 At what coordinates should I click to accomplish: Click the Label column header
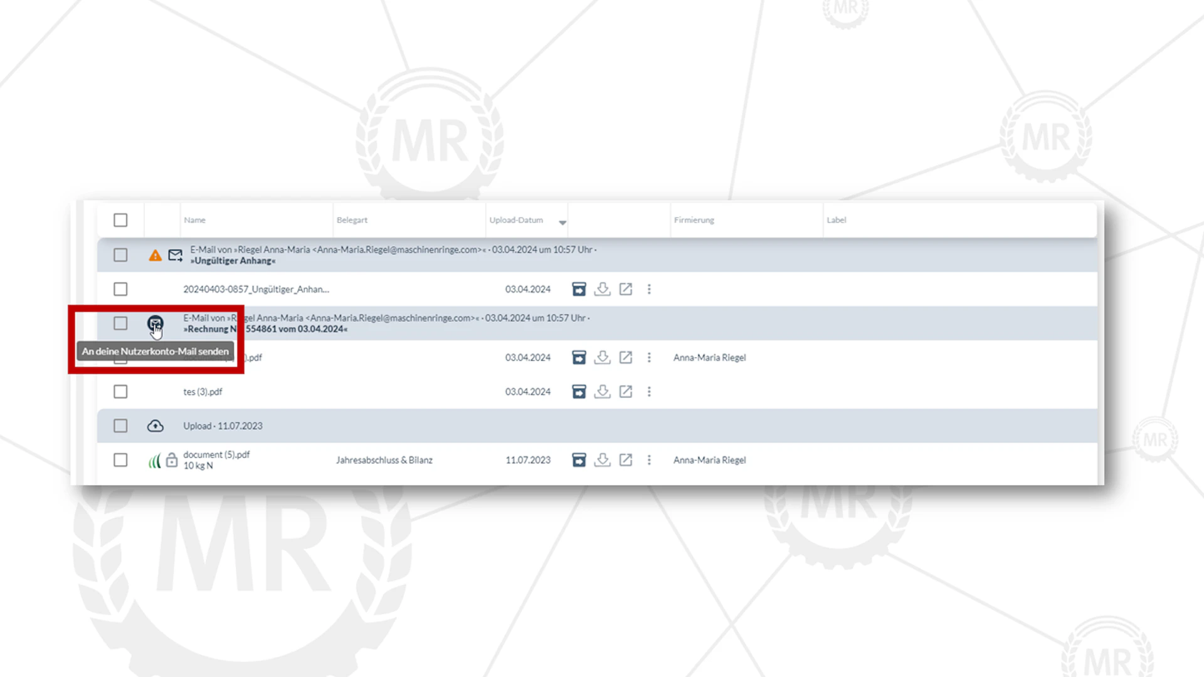pyautogui.click(x=836, y=220)
